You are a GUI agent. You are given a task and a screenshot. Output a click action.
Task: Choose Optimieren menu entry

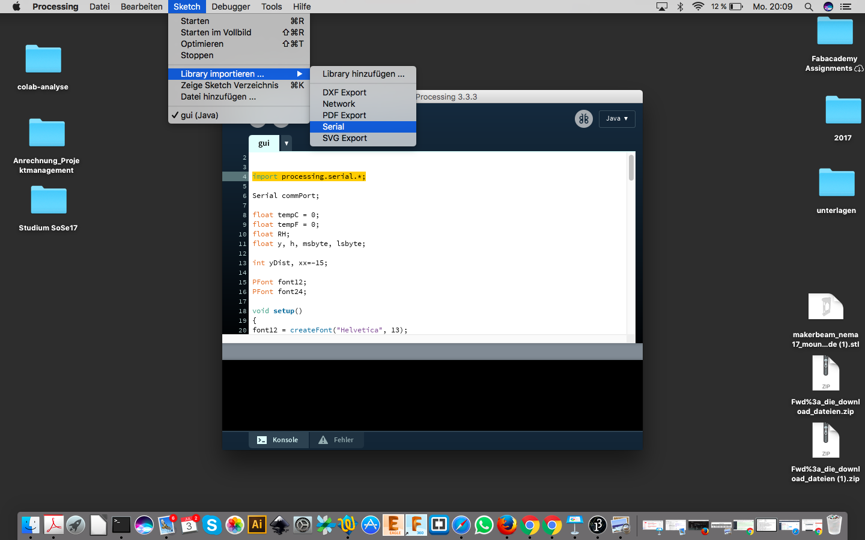pos(239,44)
